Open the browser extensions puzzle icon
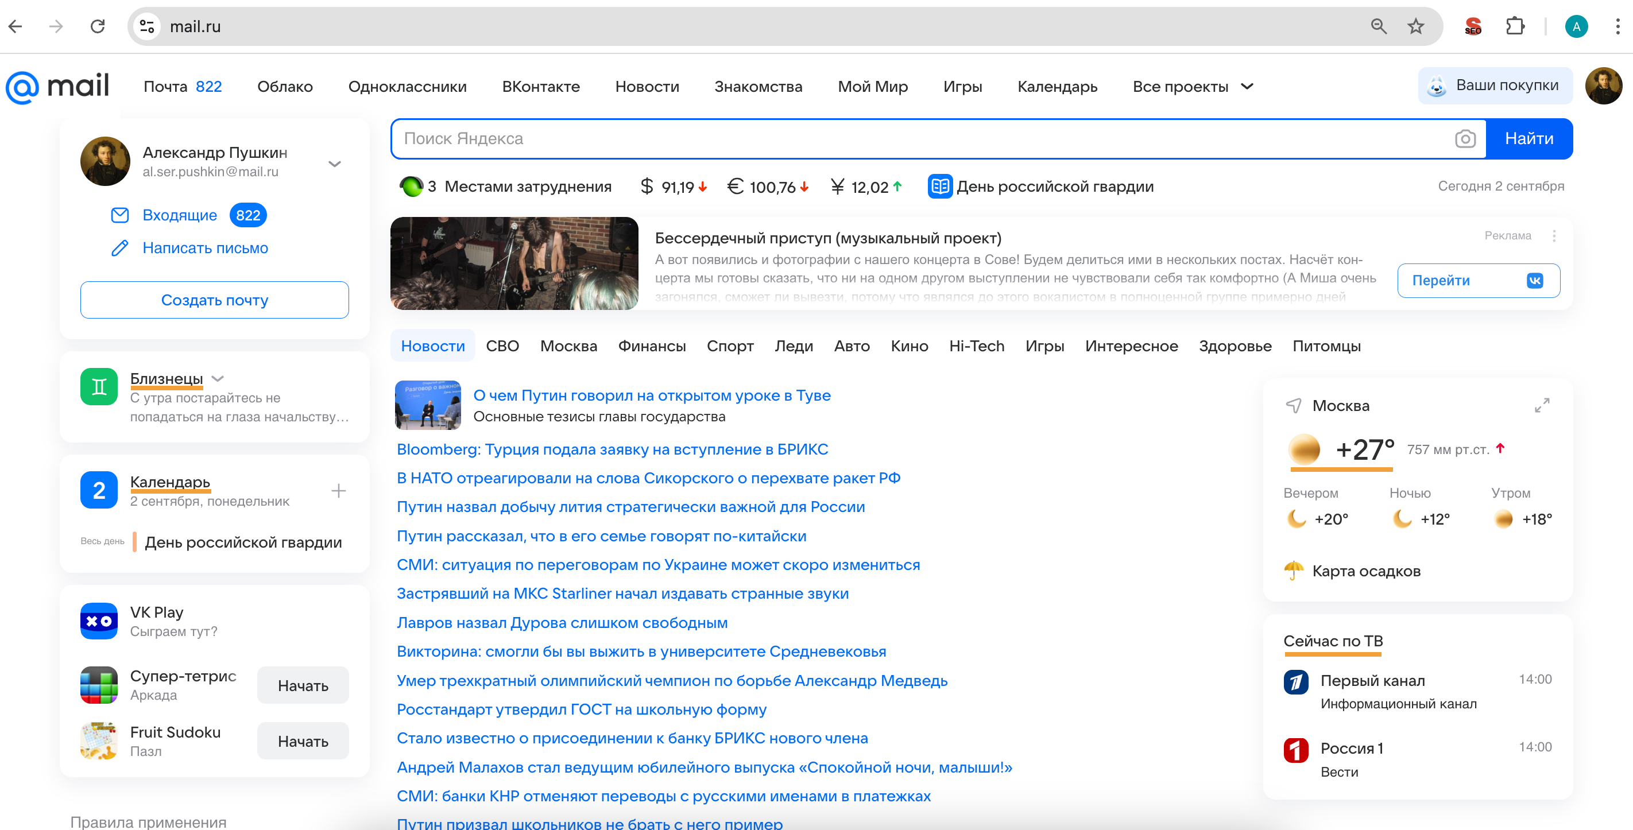Viewport: 1633px width, 830px height. [x=1515, y=26]
